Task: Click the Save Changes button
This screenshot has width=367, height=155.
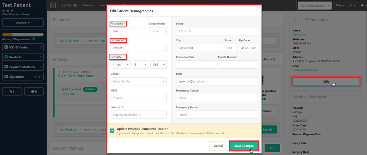Action: 244,146
